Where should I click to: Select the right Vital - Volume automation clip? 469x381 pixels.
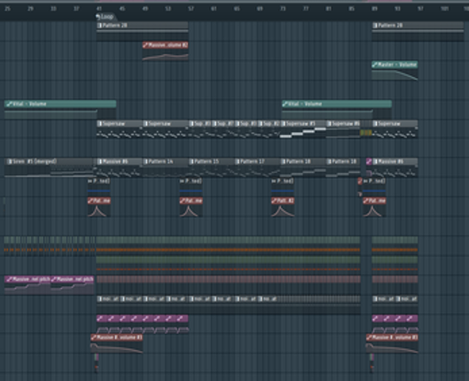tap(337, 104)
